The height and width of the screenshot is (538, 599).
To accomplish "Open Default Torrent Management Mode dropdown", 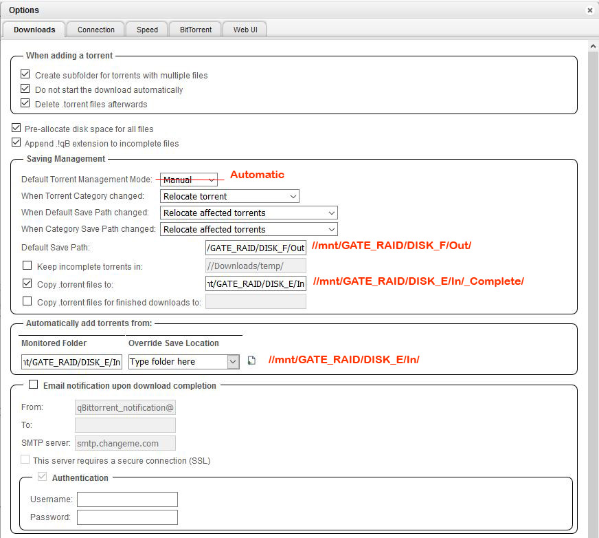I will click(189, 180).
